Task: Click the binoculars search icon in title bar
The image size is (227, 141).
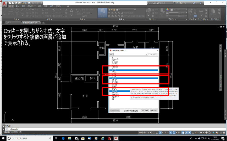Action: click(x=174, y=3)
